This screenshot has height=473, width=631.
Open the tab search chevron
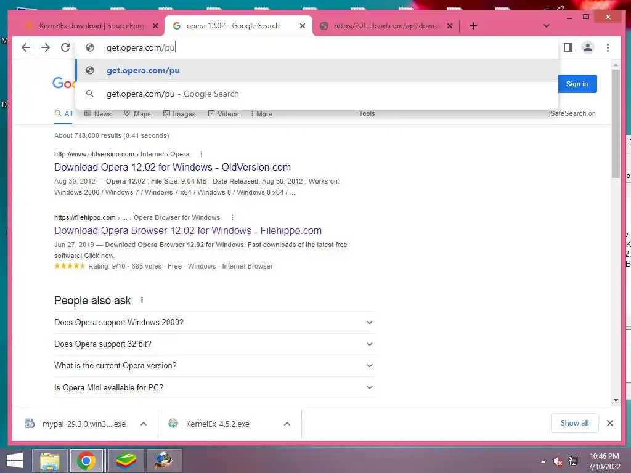point(546,26)
